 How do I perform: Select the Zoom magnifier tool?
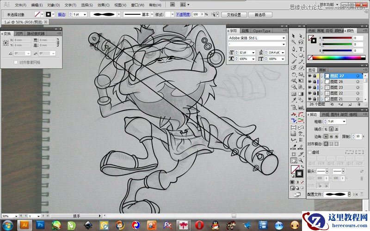(x=301, y=160)
